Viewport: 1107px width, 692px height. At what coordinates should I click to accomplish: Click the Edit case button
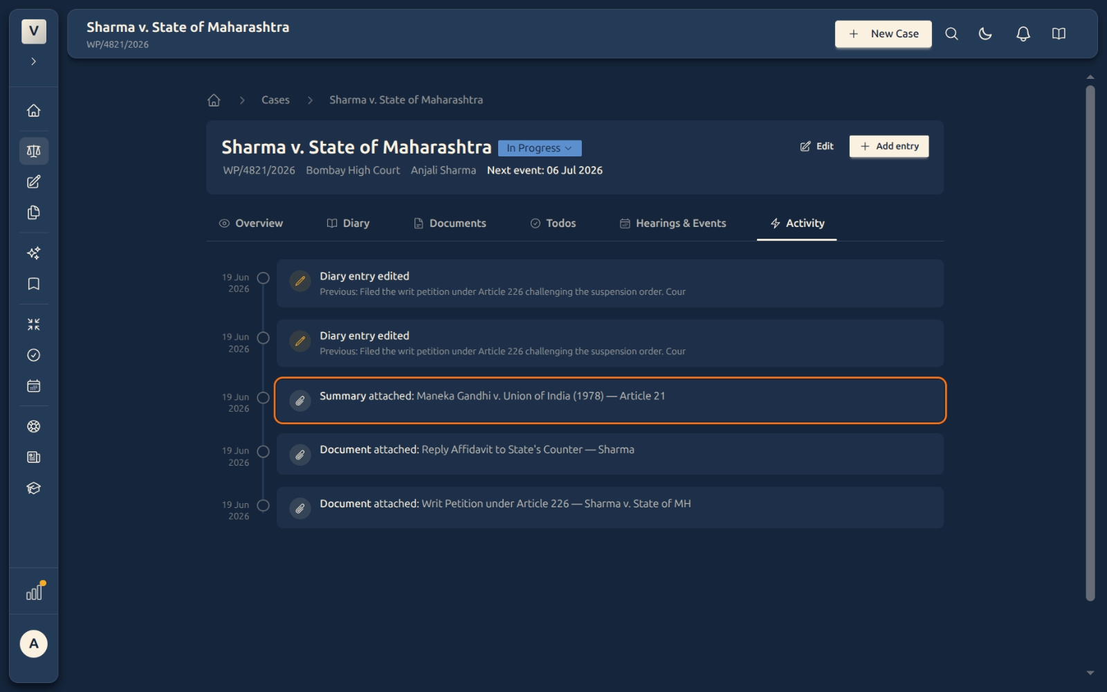[x=817, y=147]
